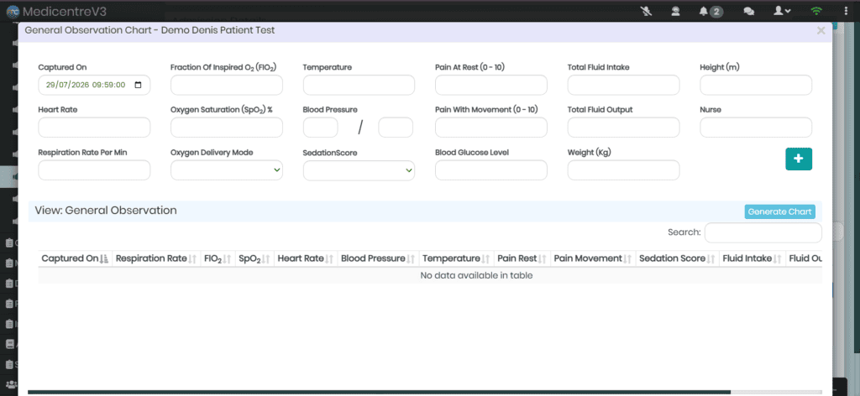Click the Temperature input field
Screen dimensions: 860x396
359,85
